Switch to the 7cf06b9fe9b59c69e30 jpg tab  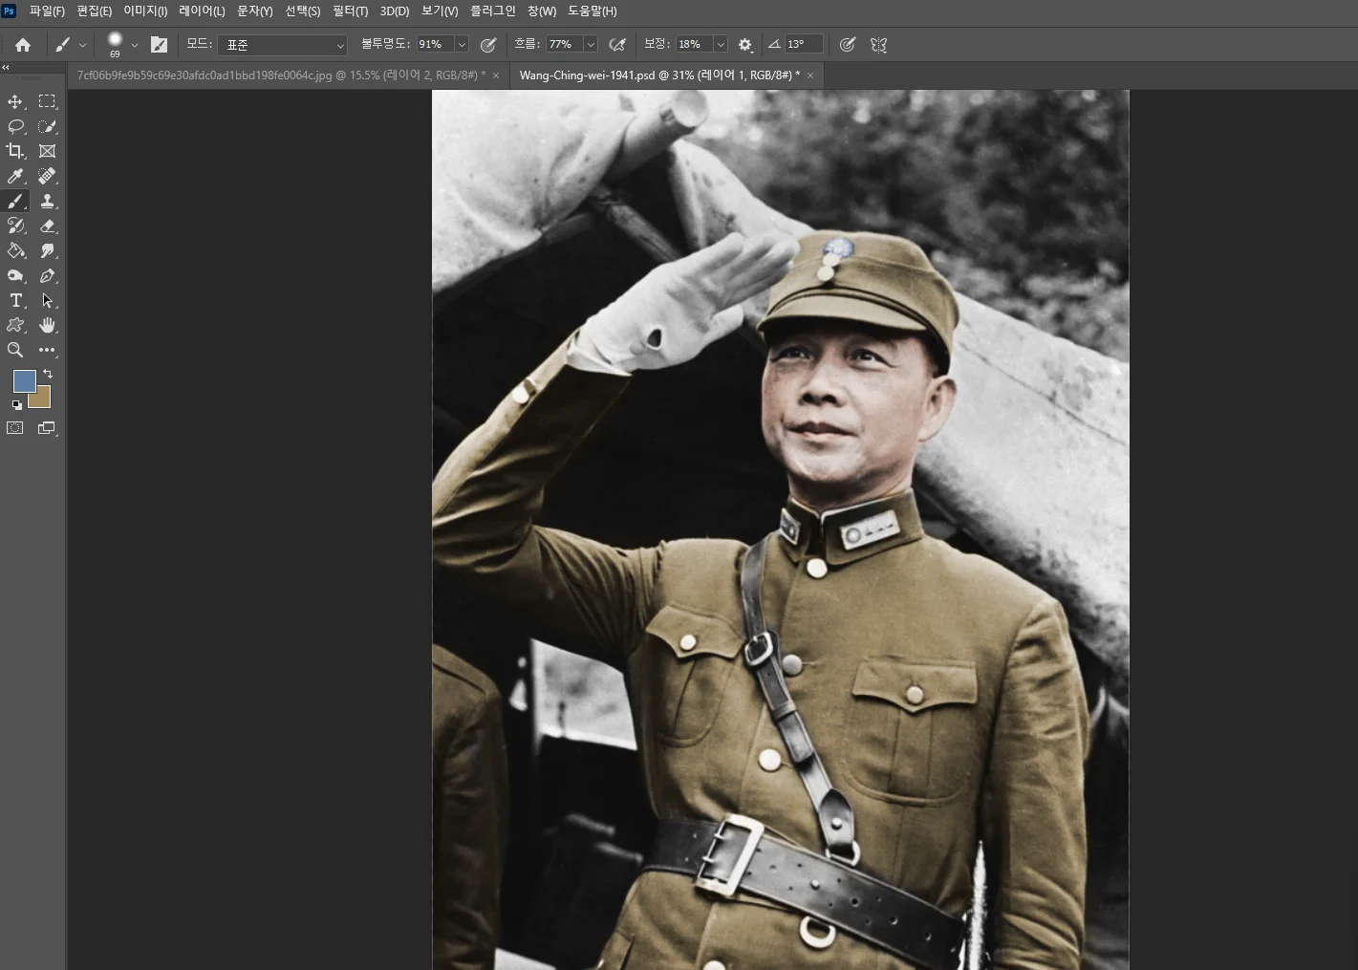[x=281, y=75]
